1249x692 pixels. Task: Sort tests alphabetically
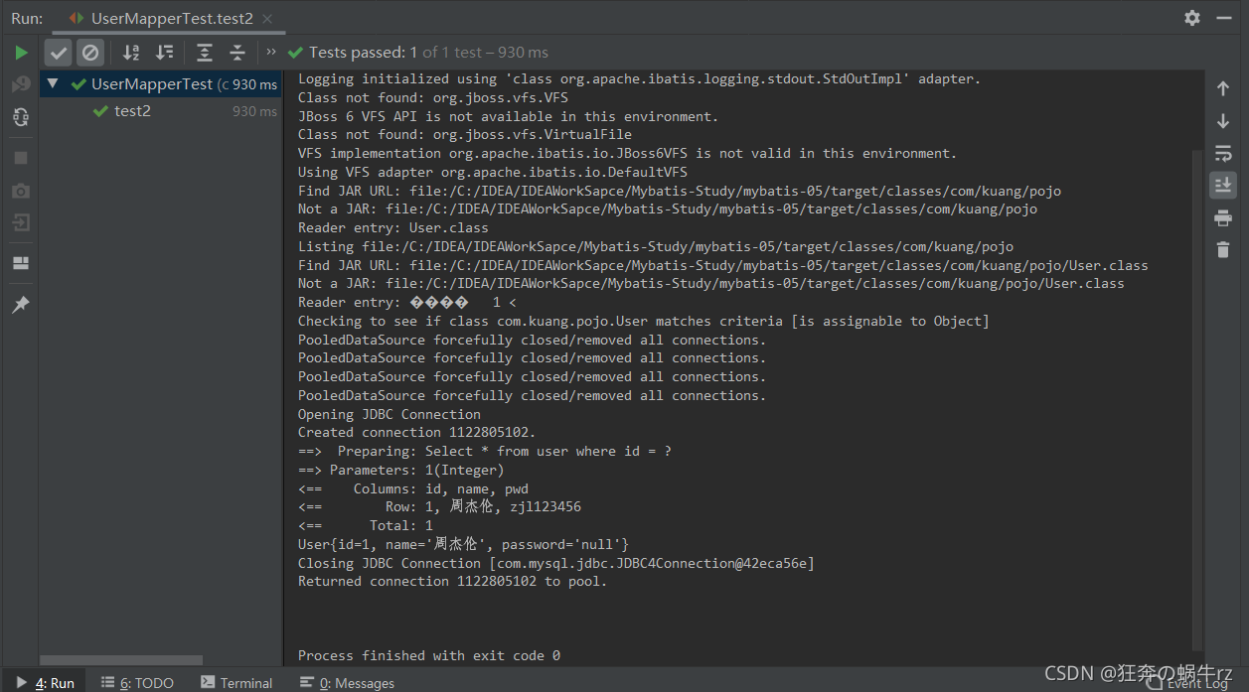click(x=131, y=53)
